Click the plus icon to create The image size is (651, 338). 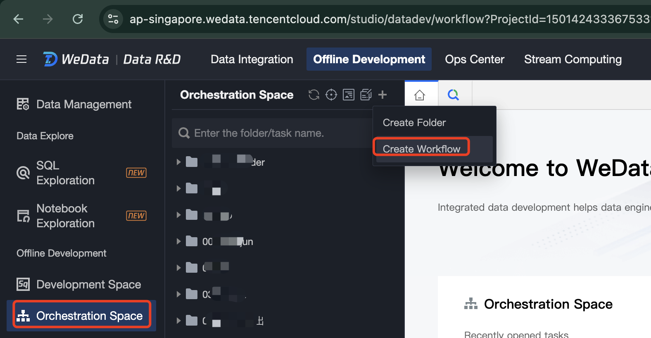pos(383,95)
